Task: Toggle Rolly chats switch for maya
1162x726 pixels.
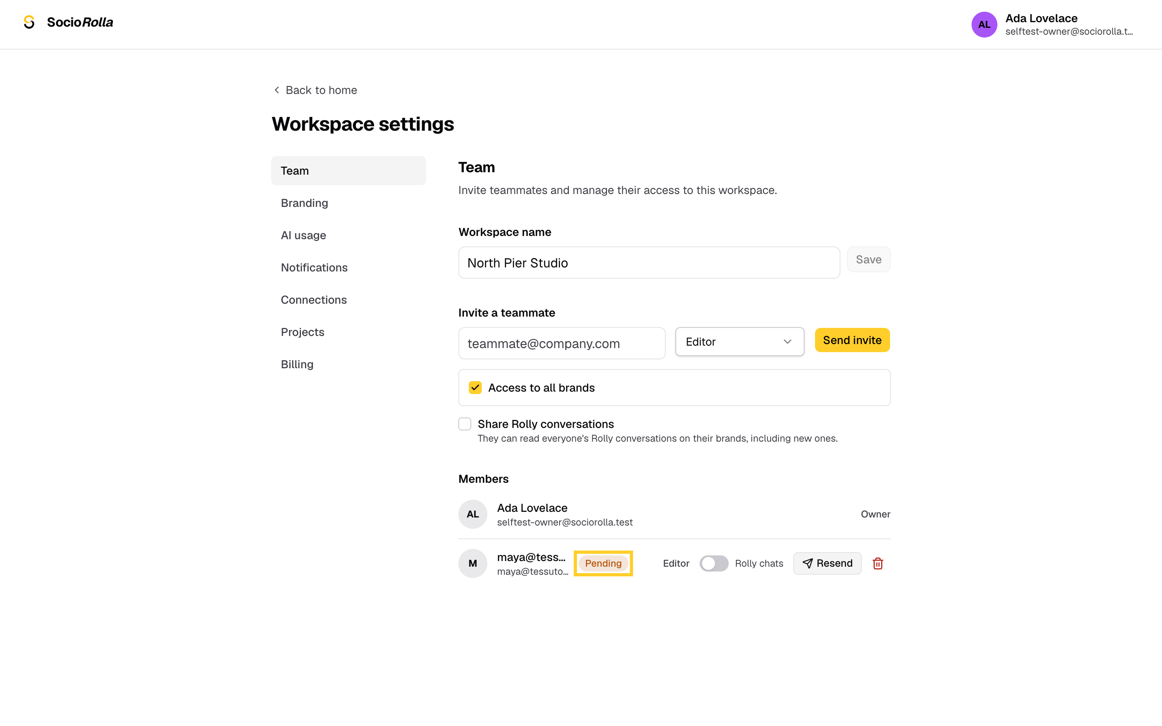Action: [x=713, y=563]
